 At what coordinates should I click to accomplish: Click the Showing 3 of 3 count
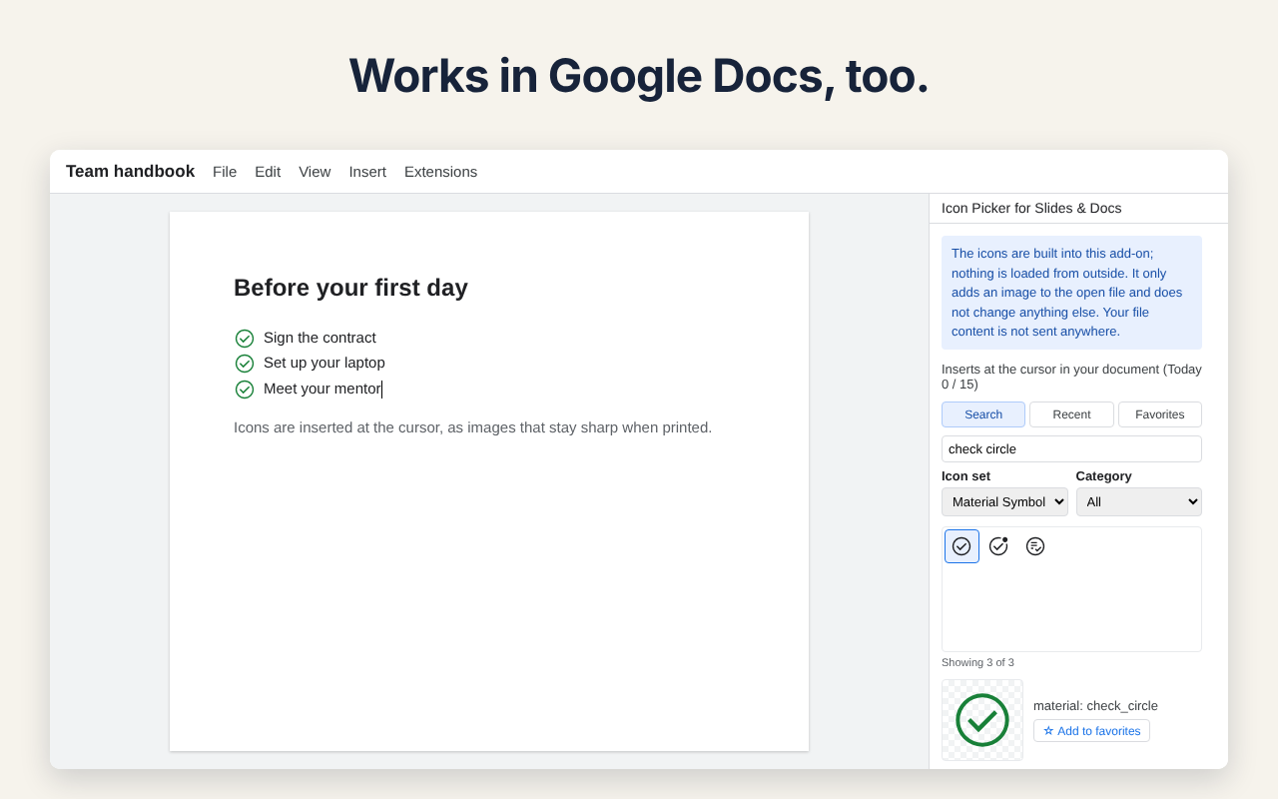click(977, 662)
